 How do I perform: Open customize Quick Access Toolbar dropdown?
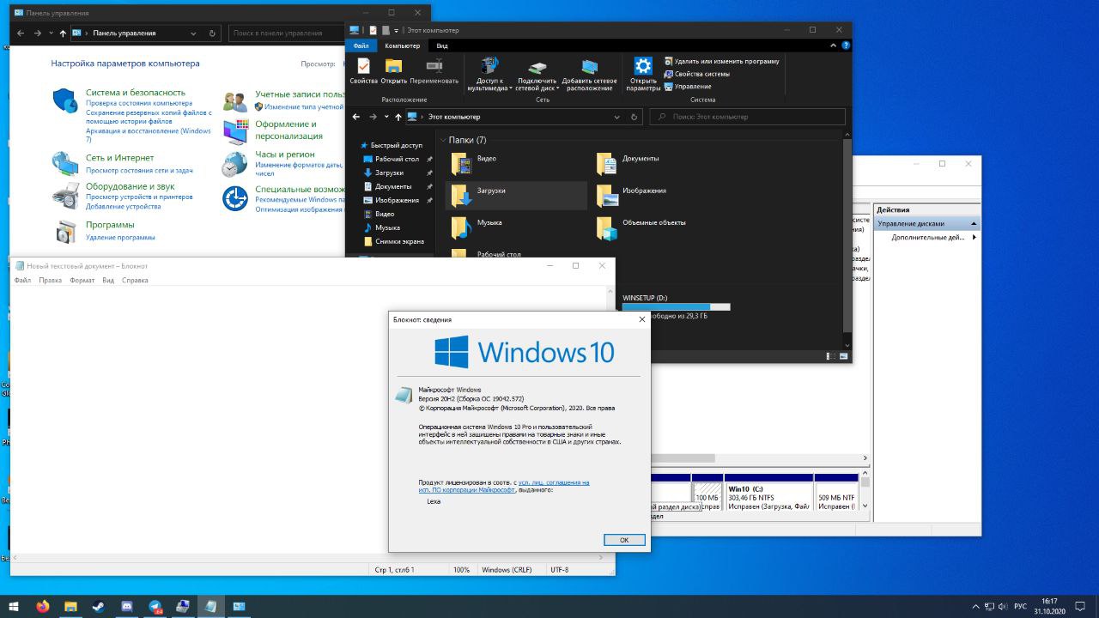[x=396, y=30]
